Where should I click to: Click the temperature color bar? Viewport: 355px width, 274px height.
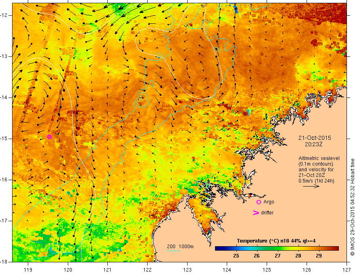point(277,249)
